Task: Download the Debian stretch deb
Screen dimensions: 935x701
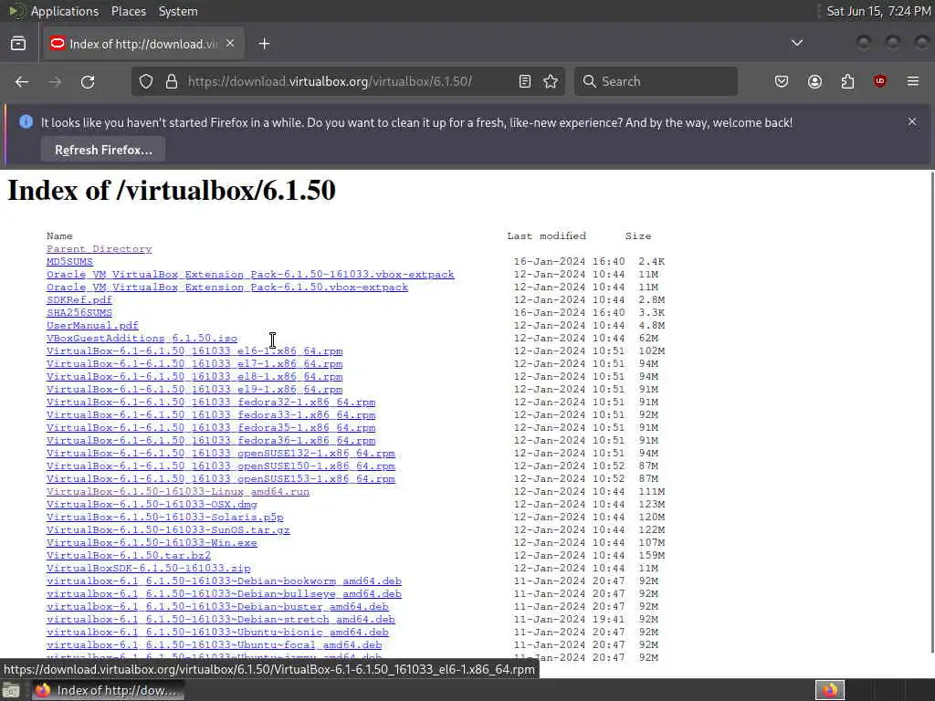Action: point(221,620)
